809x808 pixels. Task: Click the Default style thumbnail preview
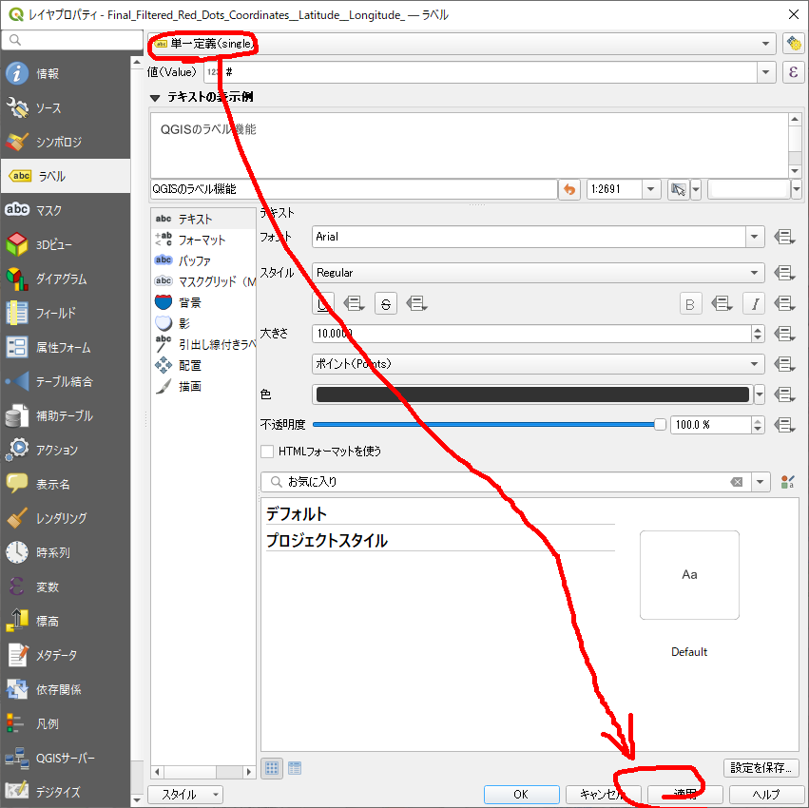[x=689, y=575]
